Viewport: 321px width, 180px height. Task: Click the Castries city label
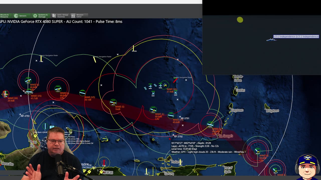(x=240, y=90)
